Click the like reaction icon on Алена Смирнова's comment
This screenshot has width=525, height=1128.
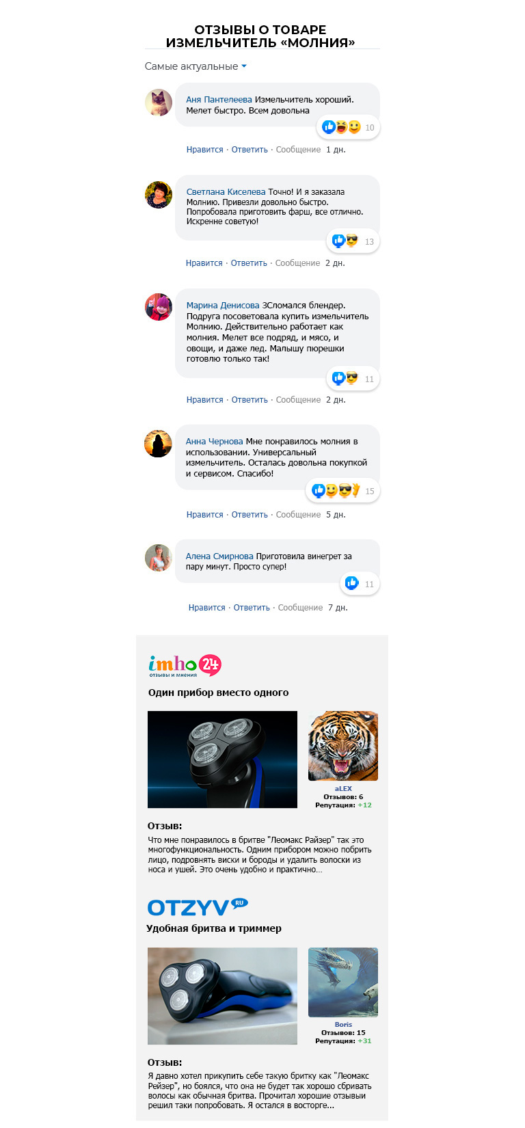[x=352, y=583]
